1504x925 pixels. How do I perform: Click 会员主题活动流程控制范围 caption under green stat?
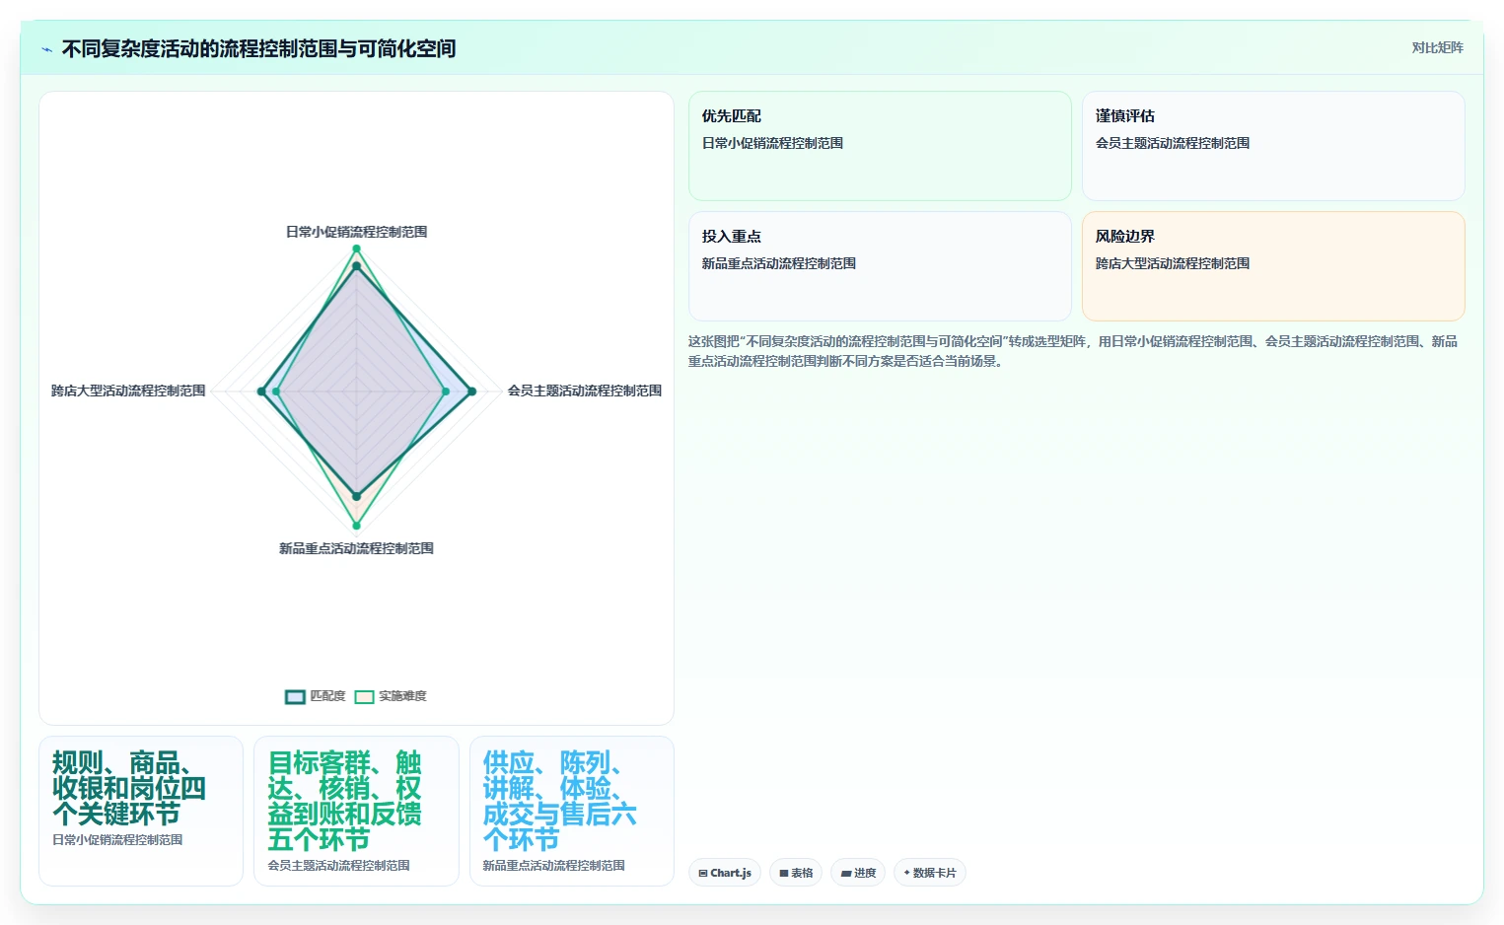[338, 866]
